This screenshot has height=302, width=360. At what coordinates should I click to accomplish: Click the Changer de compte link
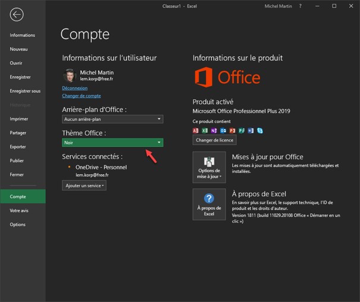81,96
